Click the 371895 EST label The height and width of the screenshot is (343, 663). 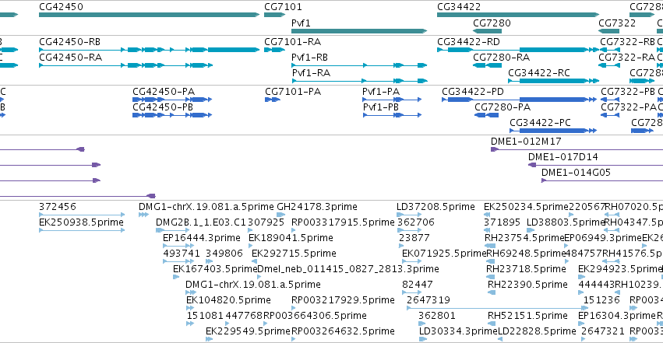click(x=502, y=222)
